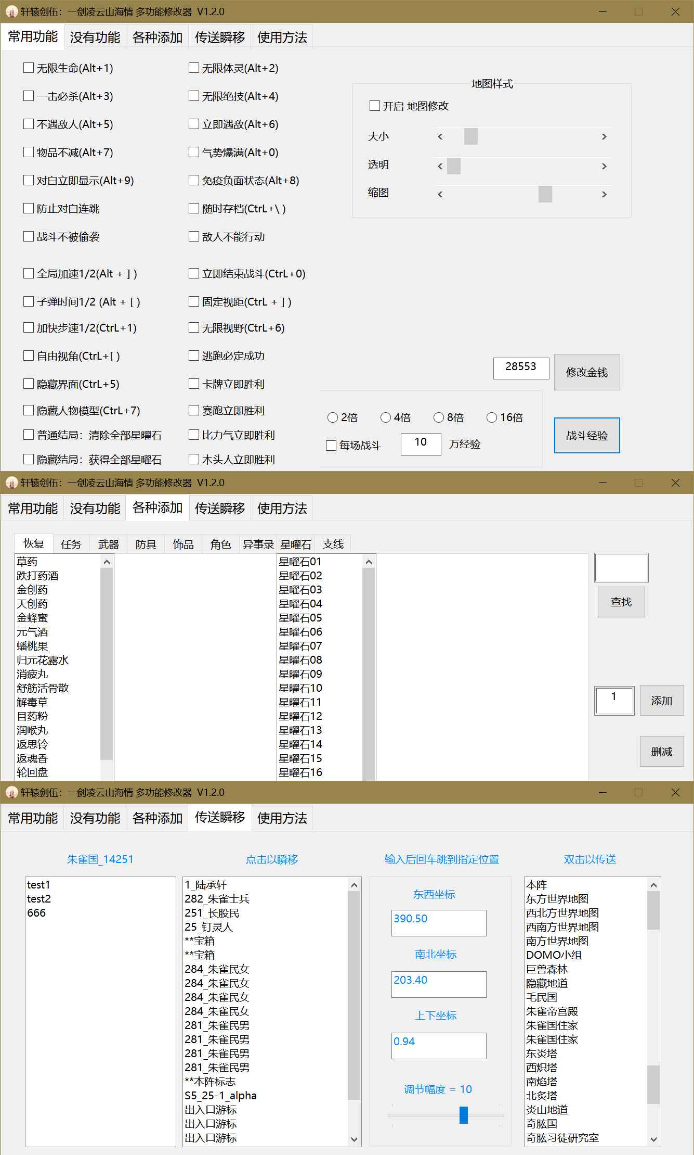
Task: Select the 4倍 experience radio button
Action: 386,417
